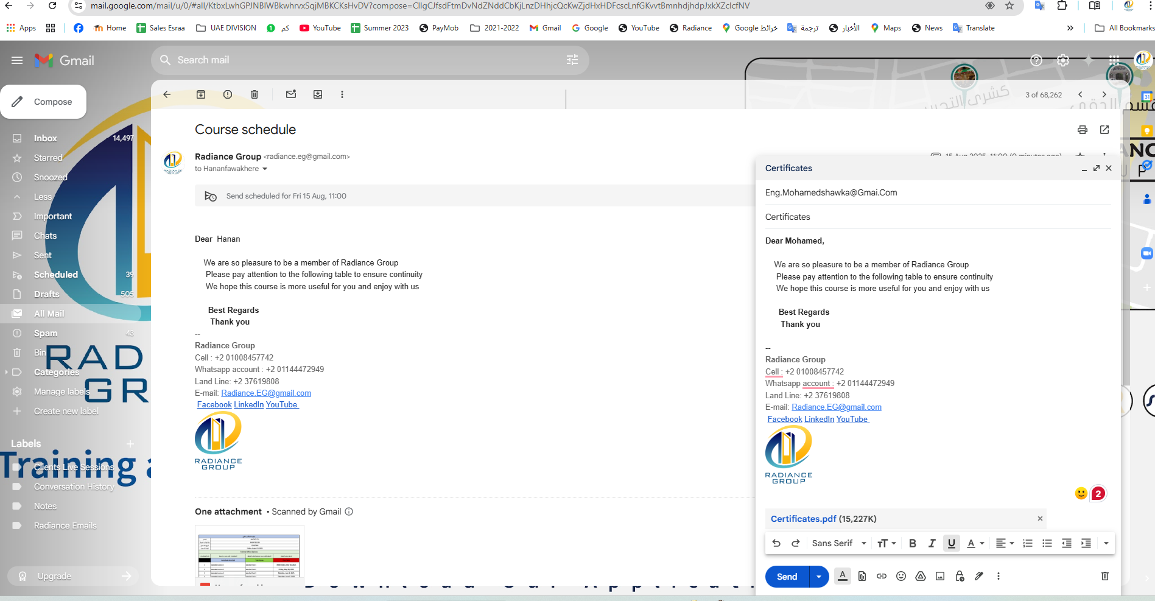Archive this email from the toolbar
Viewport: 1155px width, 601px height.
point(201,94)
